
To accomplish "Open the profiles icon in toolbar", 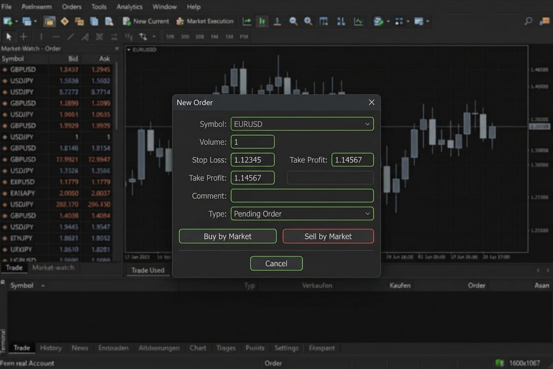I will click(x=26, y=21).
